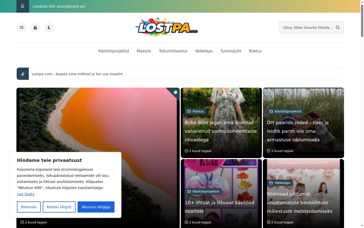Image resolution: width=364 pixels, height=228 pixels.
Task: Click Käsitööprojektid tag on DIY paaride post
Action: coord(285,111)
